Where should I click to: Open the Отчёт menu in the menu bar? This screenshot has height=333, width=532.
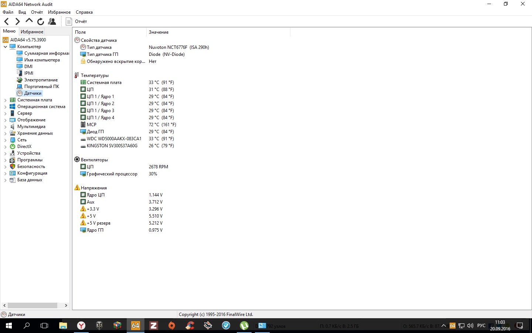(37, 12)
